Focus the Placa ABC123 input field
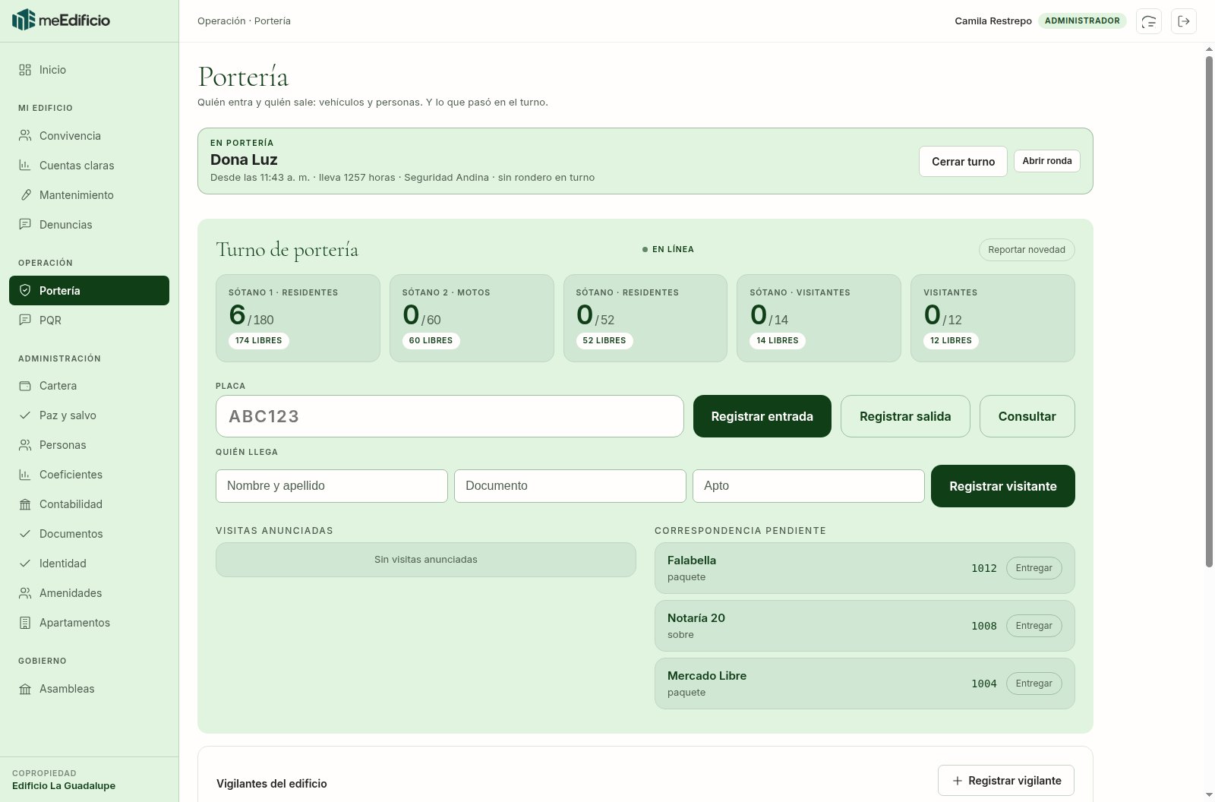 coord(450,416)
